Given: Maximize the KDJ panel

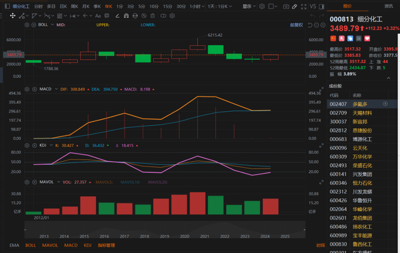Looking at the screenshot, I should 321,146.
